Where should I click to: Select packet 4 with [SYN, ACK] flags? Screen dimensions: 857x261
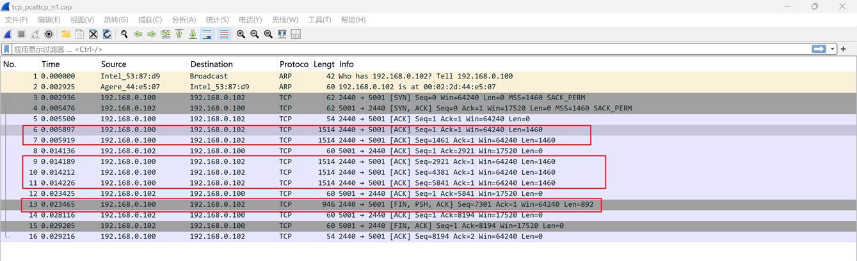click(428, 108)
